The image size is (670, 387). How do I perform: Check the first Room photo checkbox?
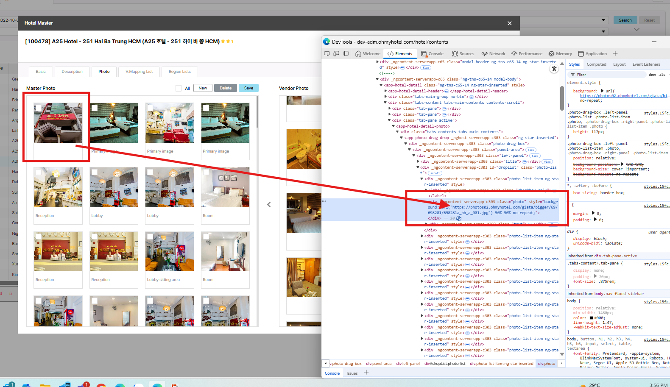(206, 172)
